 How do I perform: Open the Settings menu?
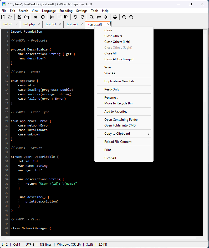tap(81, 11)
